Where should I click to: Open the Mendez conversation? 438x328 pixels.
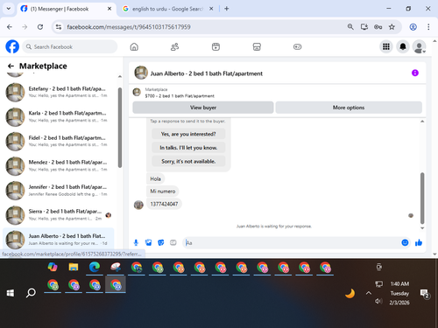point(59,165)
